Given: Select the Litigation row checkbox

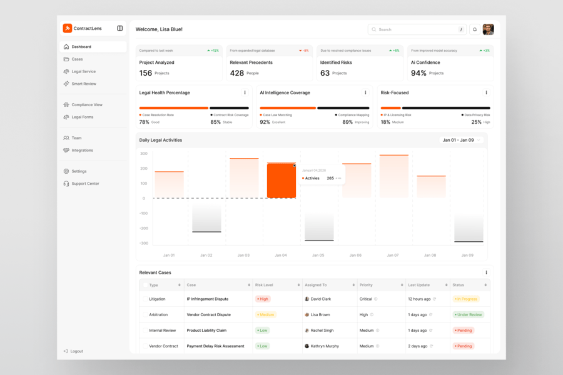Looking at the screenshot, I should click(x=145, y=299).
